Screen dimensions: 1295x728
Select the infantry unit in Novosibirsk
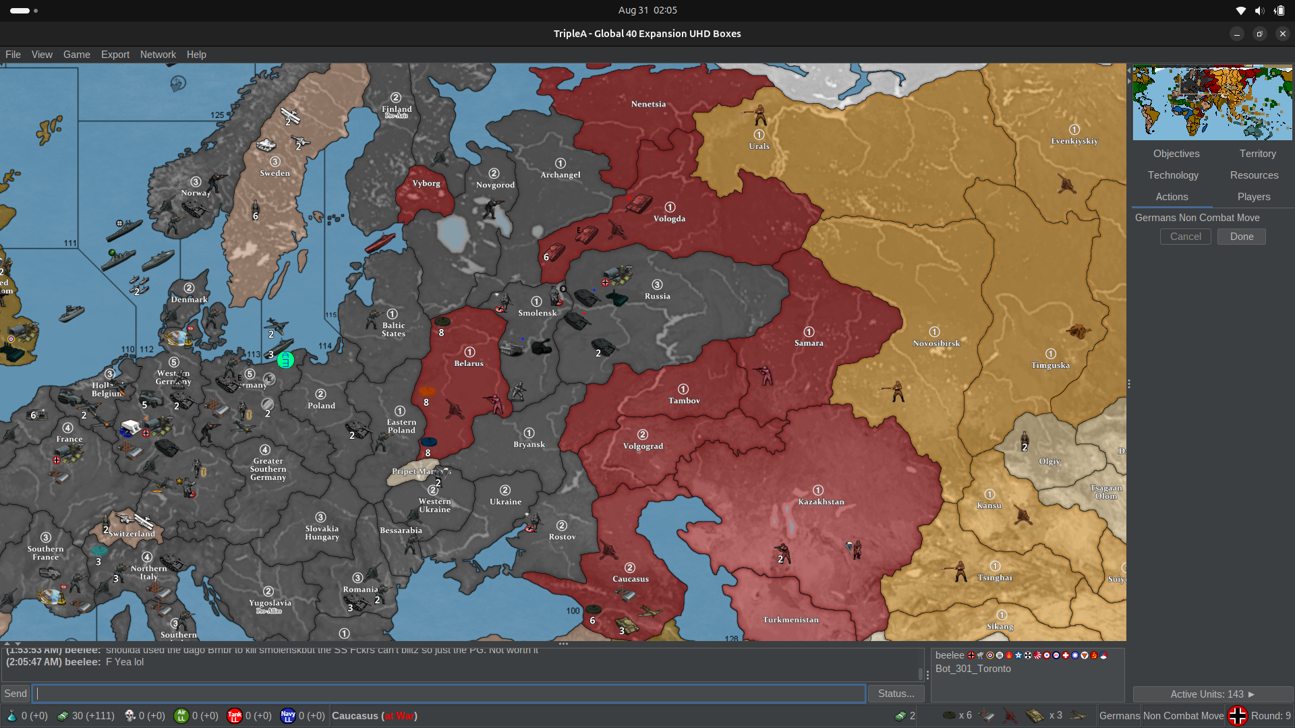(896, 391)
